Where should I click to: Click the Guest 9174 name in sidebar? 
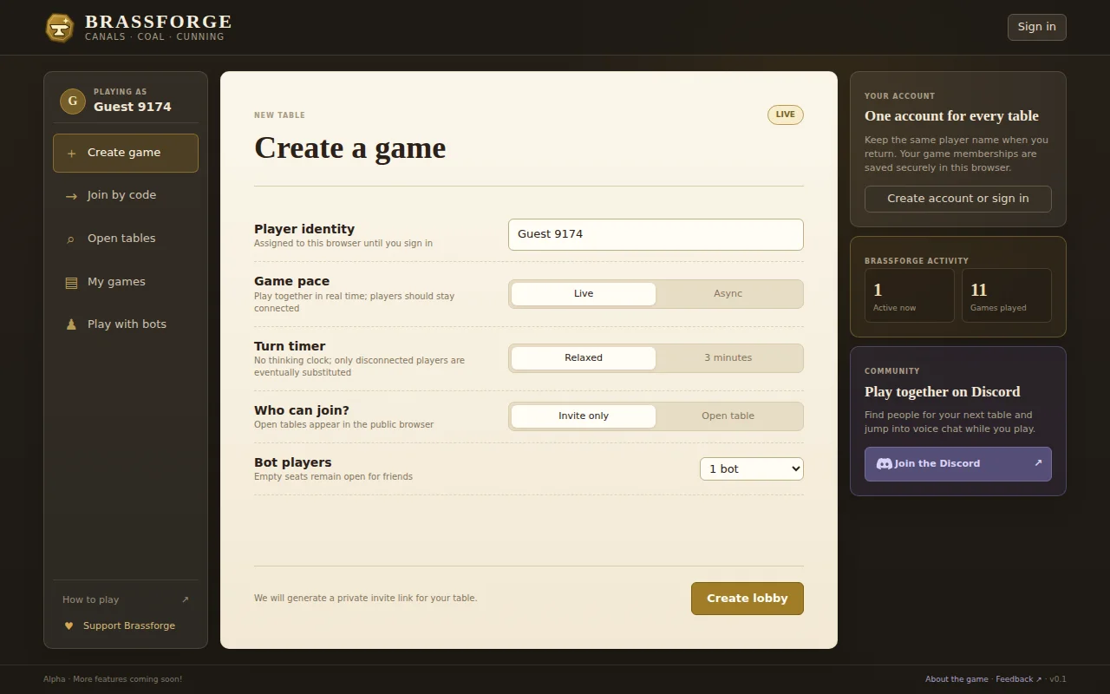pyautogui.click(x=133, y=107)
